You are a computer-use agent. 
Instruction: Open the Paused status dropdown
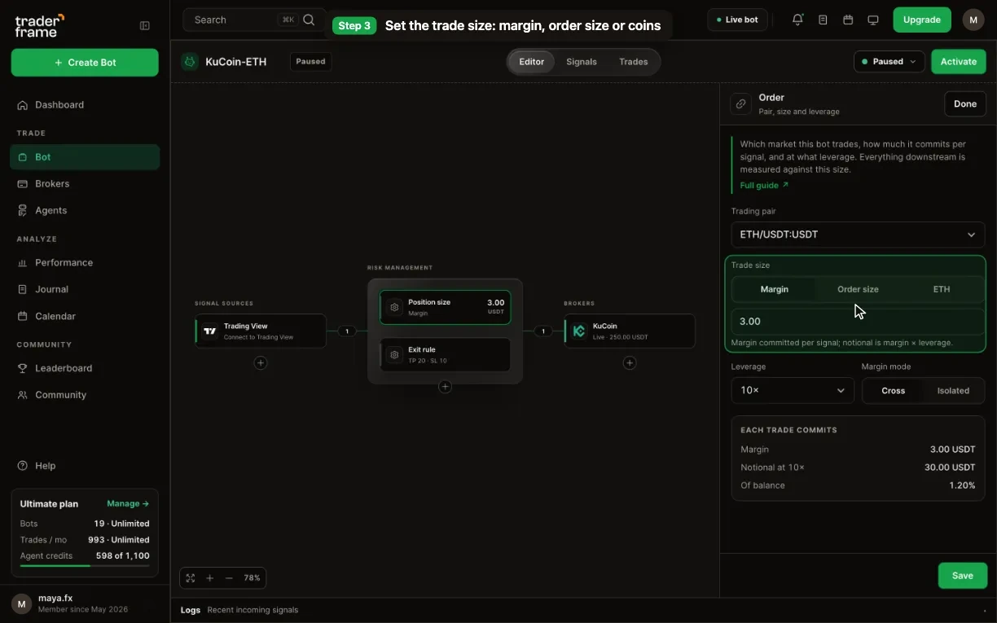click(x=889, y=61)
